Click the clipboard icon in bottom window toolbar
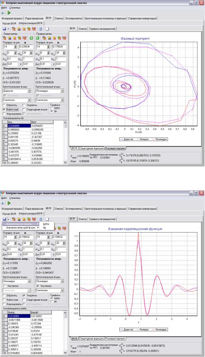205x357 pixels. click(41, 219)
